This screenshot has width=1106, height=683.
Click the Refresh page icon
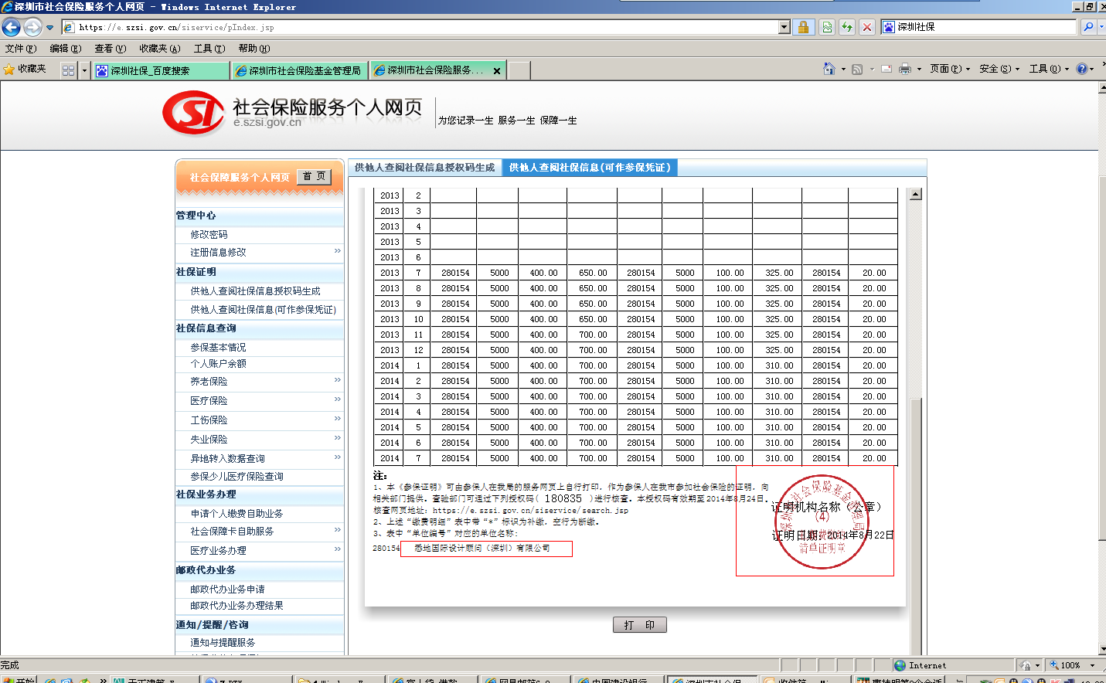tap(847, 27)
